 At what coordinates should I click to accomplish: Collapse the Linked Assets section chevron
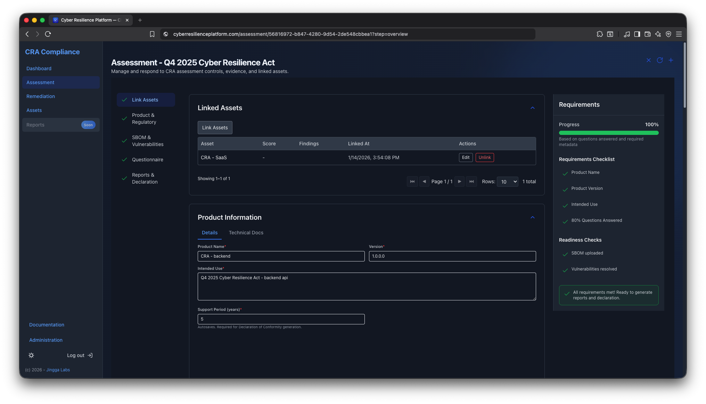pyautogui.click(x=533, y=108)
